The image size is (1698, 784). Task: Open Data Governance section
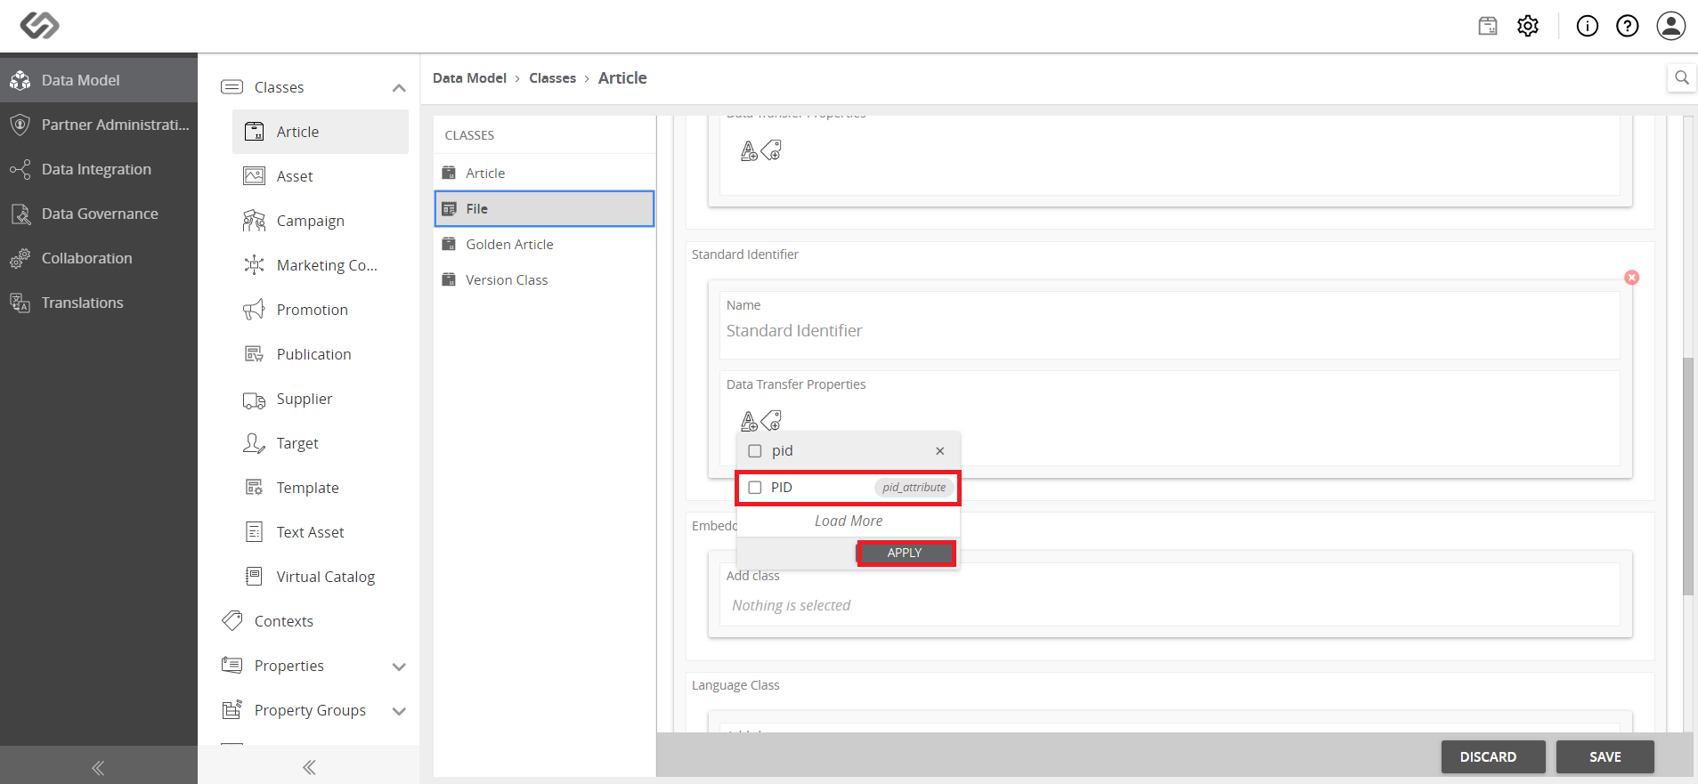[x=99, y=214]
